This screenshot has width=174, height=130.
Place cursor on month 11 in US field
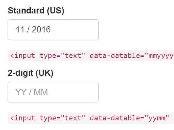click(20, 30)
